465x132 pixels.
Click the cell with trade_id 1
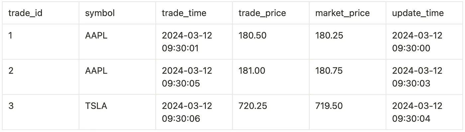point(41,42)
